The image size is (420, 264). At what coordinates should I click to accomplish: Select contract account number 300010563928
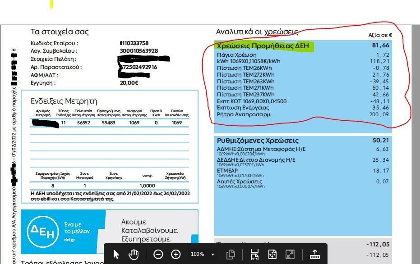139,51
